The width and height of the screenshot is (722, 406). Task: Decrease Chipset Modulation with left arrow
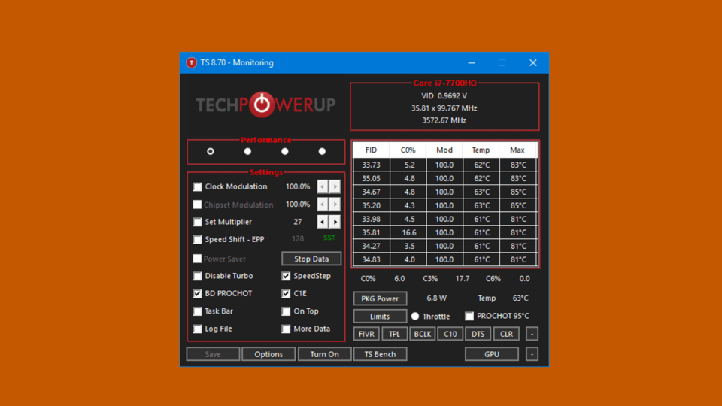click(x=323, y=204)
